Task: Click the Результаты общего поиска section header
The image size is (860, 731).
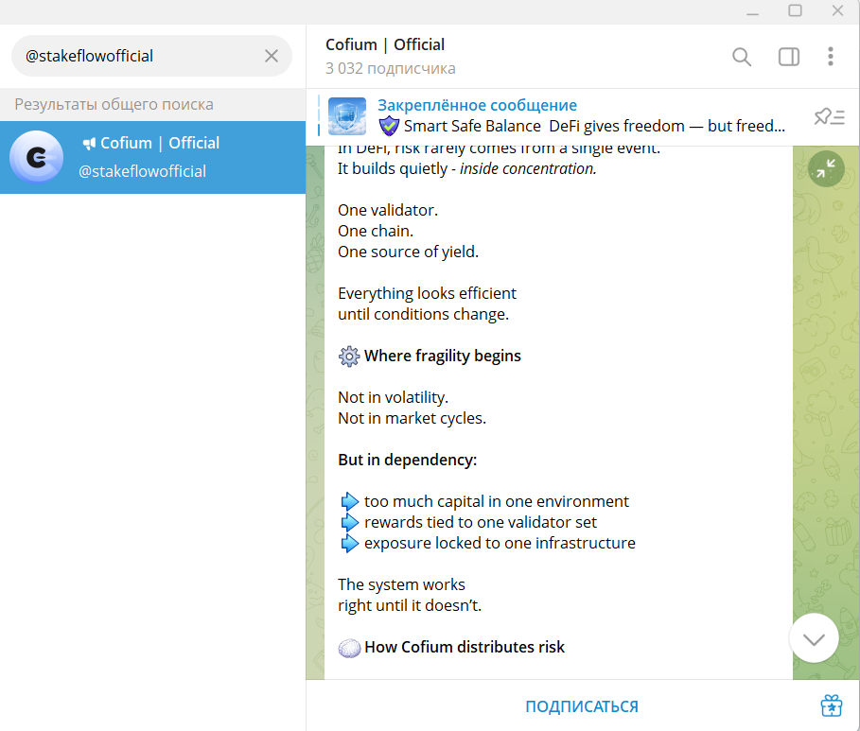Action: (x=114, y=104)
